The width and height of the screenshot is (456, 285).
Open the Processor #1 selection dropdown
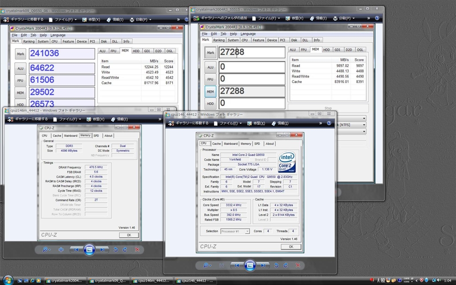pyautogui.click(x=235, y=231)
